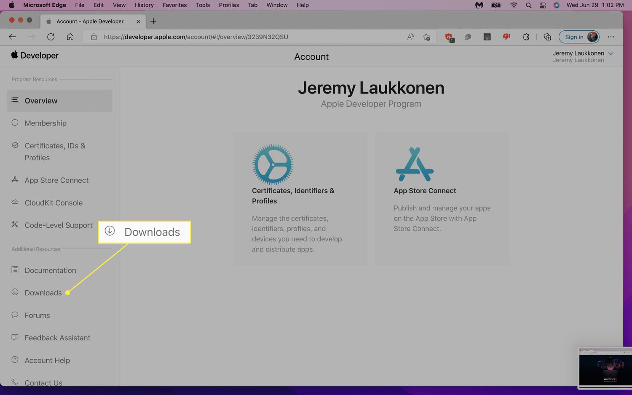Open a new tab with the plus button
Image resolution: width=632 pixels, height=395 pixels.
click(153, 21)
